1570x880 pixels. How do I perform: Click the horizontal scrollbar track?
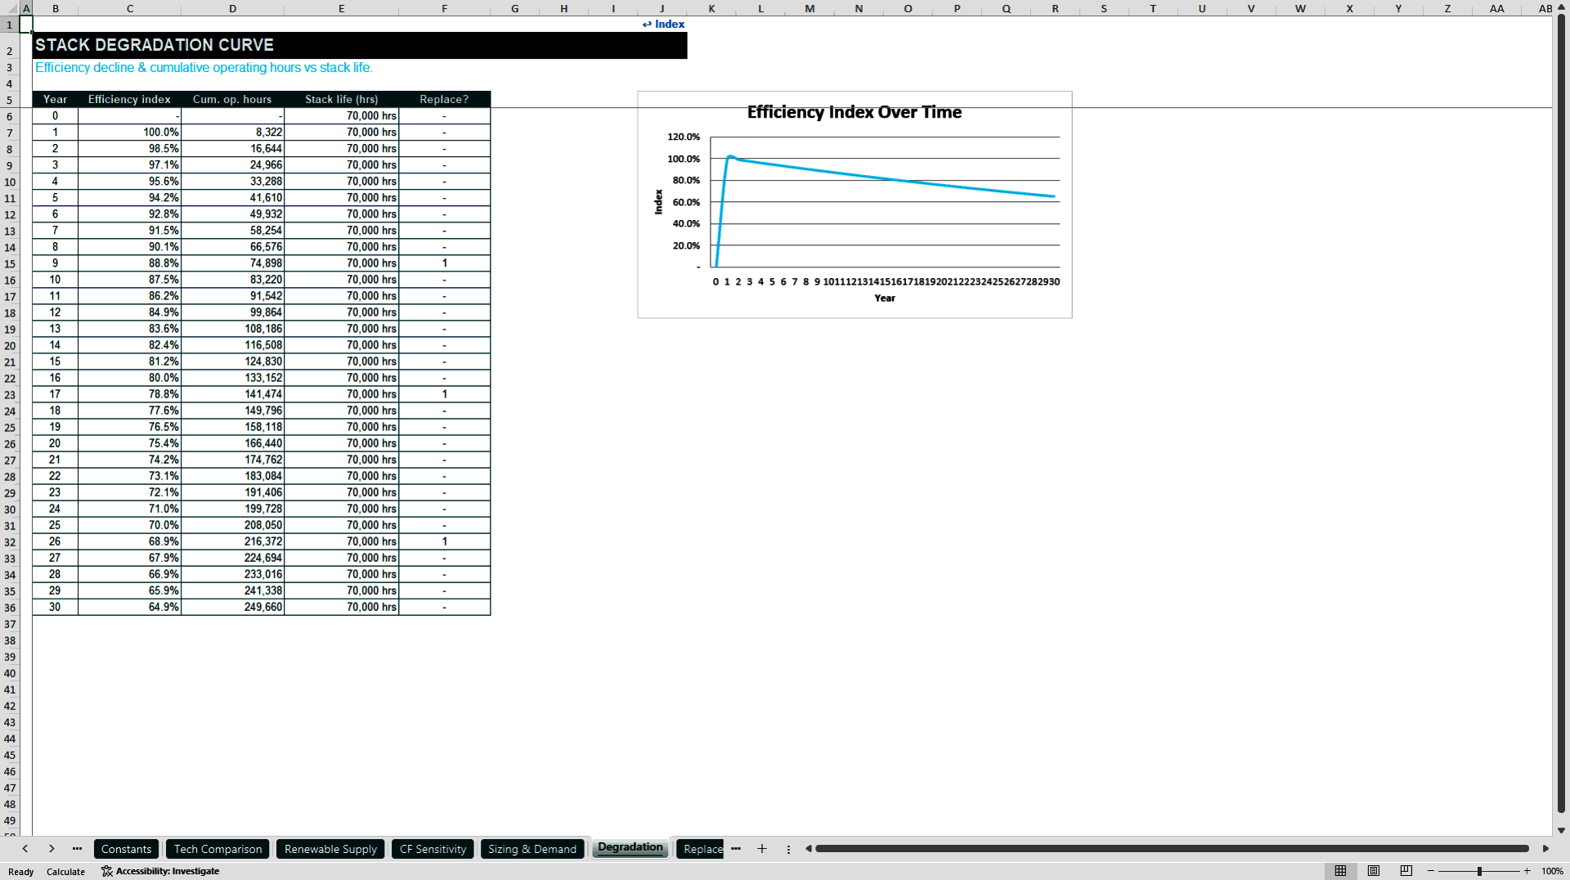(x=1171, y=849)
